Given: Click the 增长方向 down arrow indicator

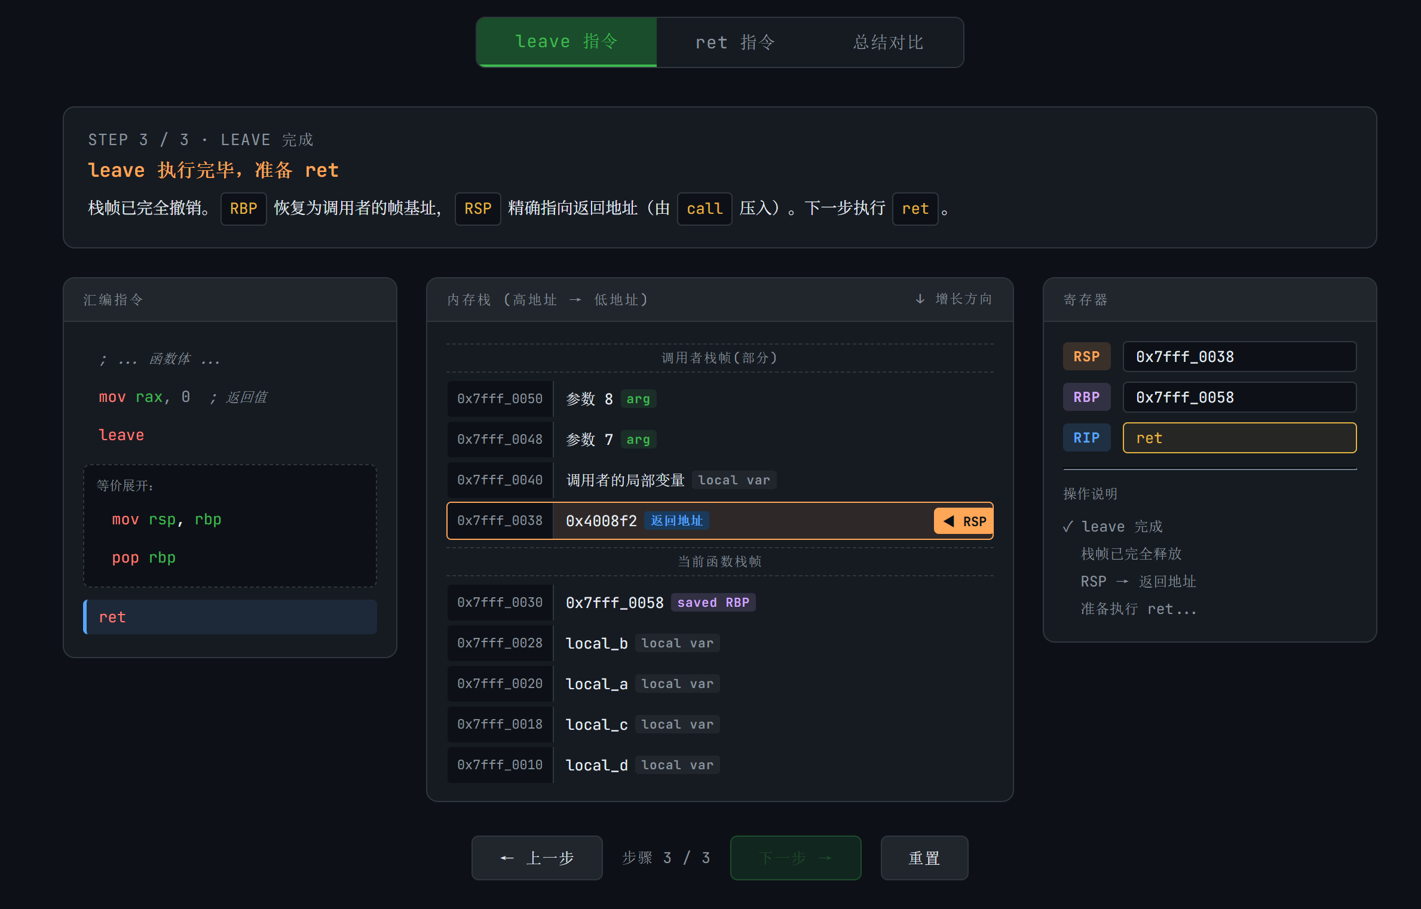Looking at the screenshot, I should click(920, 299).
